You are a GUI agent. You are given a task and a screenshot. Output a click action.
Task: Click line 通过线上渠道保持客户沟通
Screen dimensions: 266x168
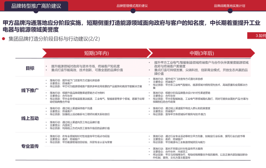click(x=71, y=108)
